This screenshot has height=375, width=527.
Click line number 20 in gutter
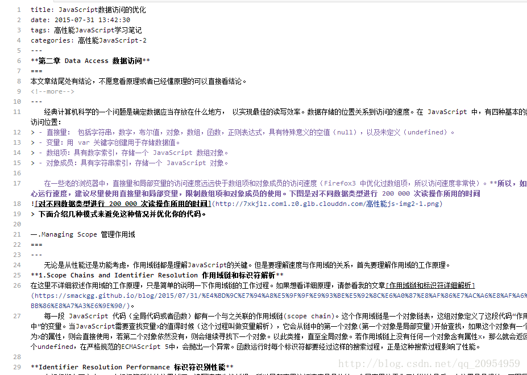[x=17, y=224]
